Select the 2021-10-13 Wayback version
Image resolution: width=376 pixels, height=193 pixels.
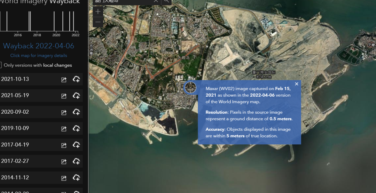41,79
